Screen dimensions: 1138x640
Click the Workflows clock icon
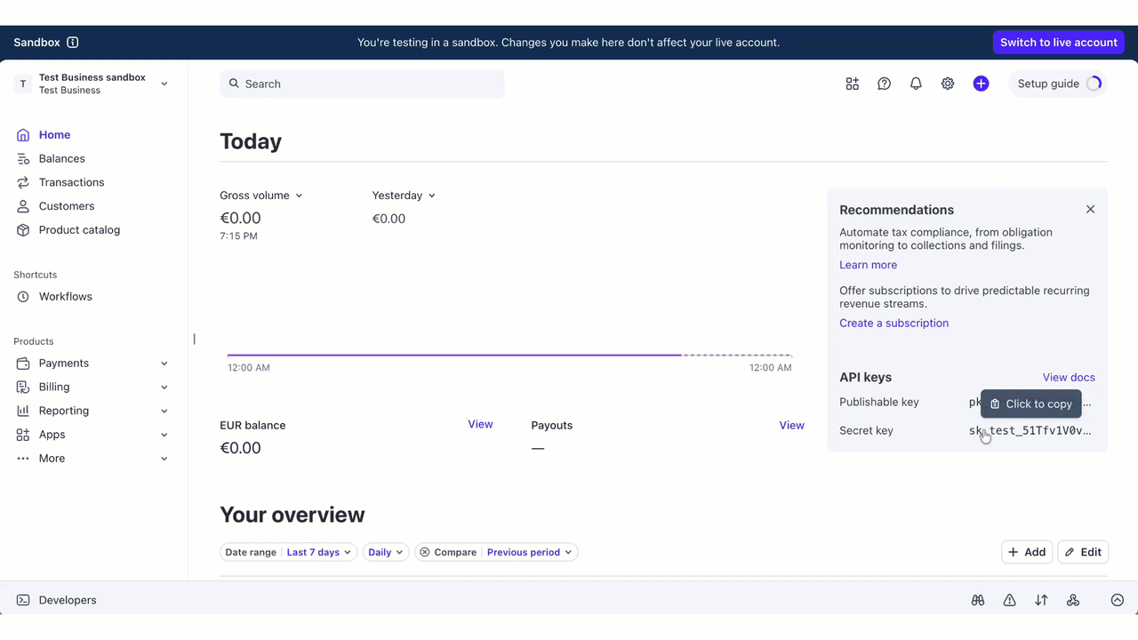[23, 297]
